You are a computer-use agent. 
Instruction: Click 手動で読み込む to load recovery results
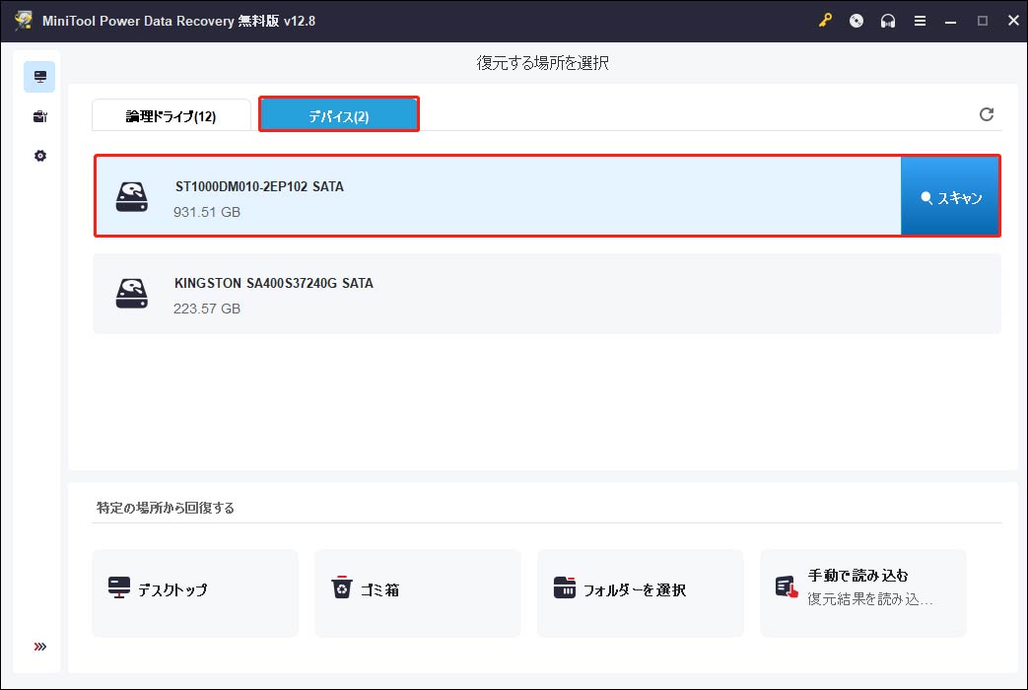[862, 592]
